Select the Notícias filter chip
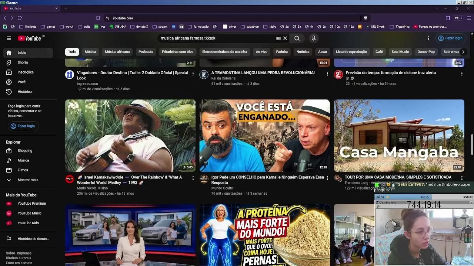The height and width of the screenshot is (266, 474). pyautogui.click(x=303, y=52)
